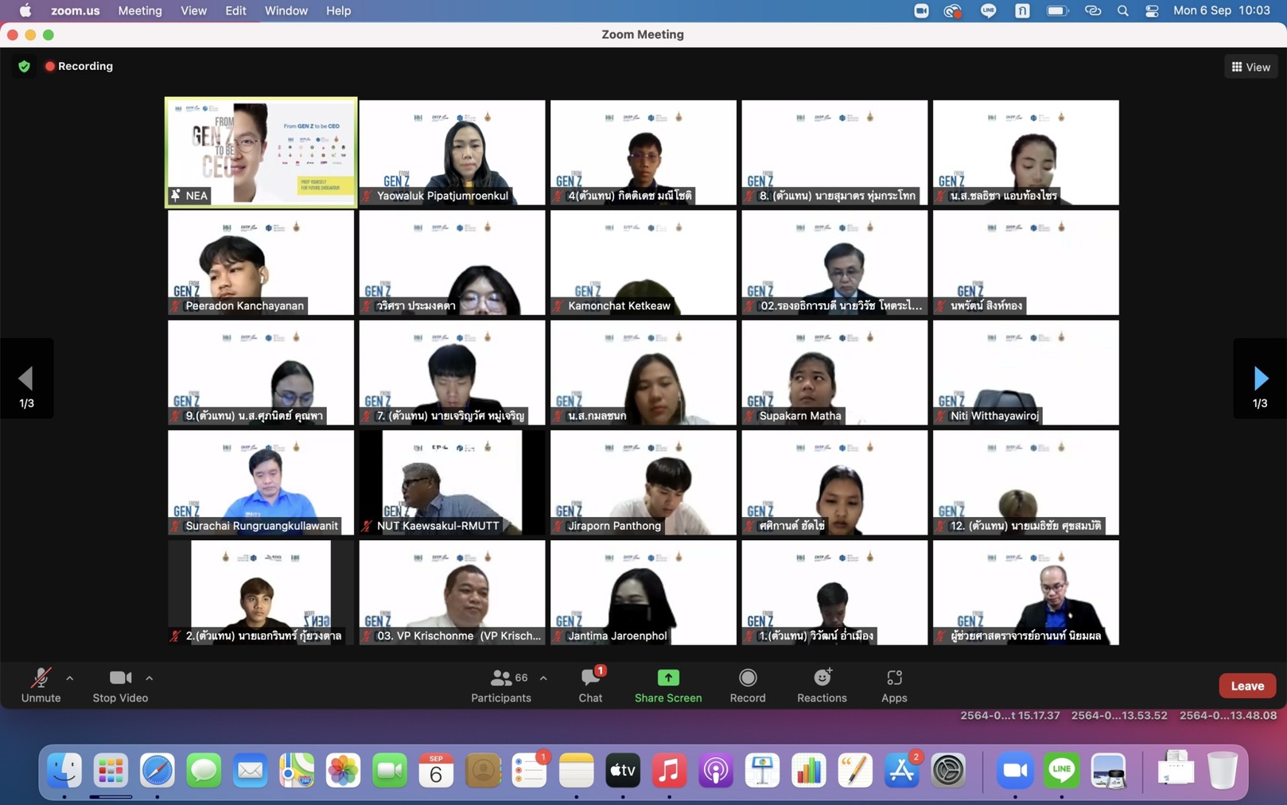
Task: Open the Apps panel
Action: pos(893,685)
